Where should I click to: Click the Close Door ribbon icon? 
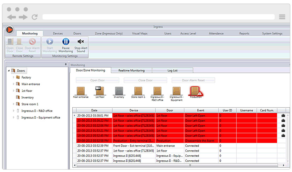pos(19,42)
